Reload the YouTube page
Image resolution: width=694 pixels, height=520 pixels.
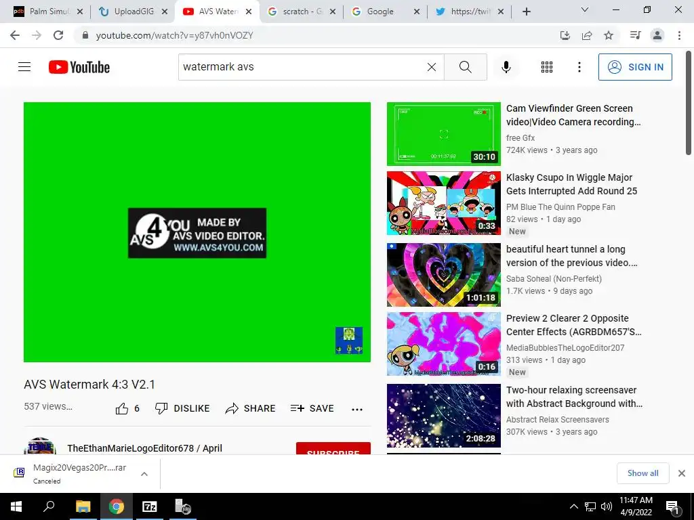click(x=58, y=35)
